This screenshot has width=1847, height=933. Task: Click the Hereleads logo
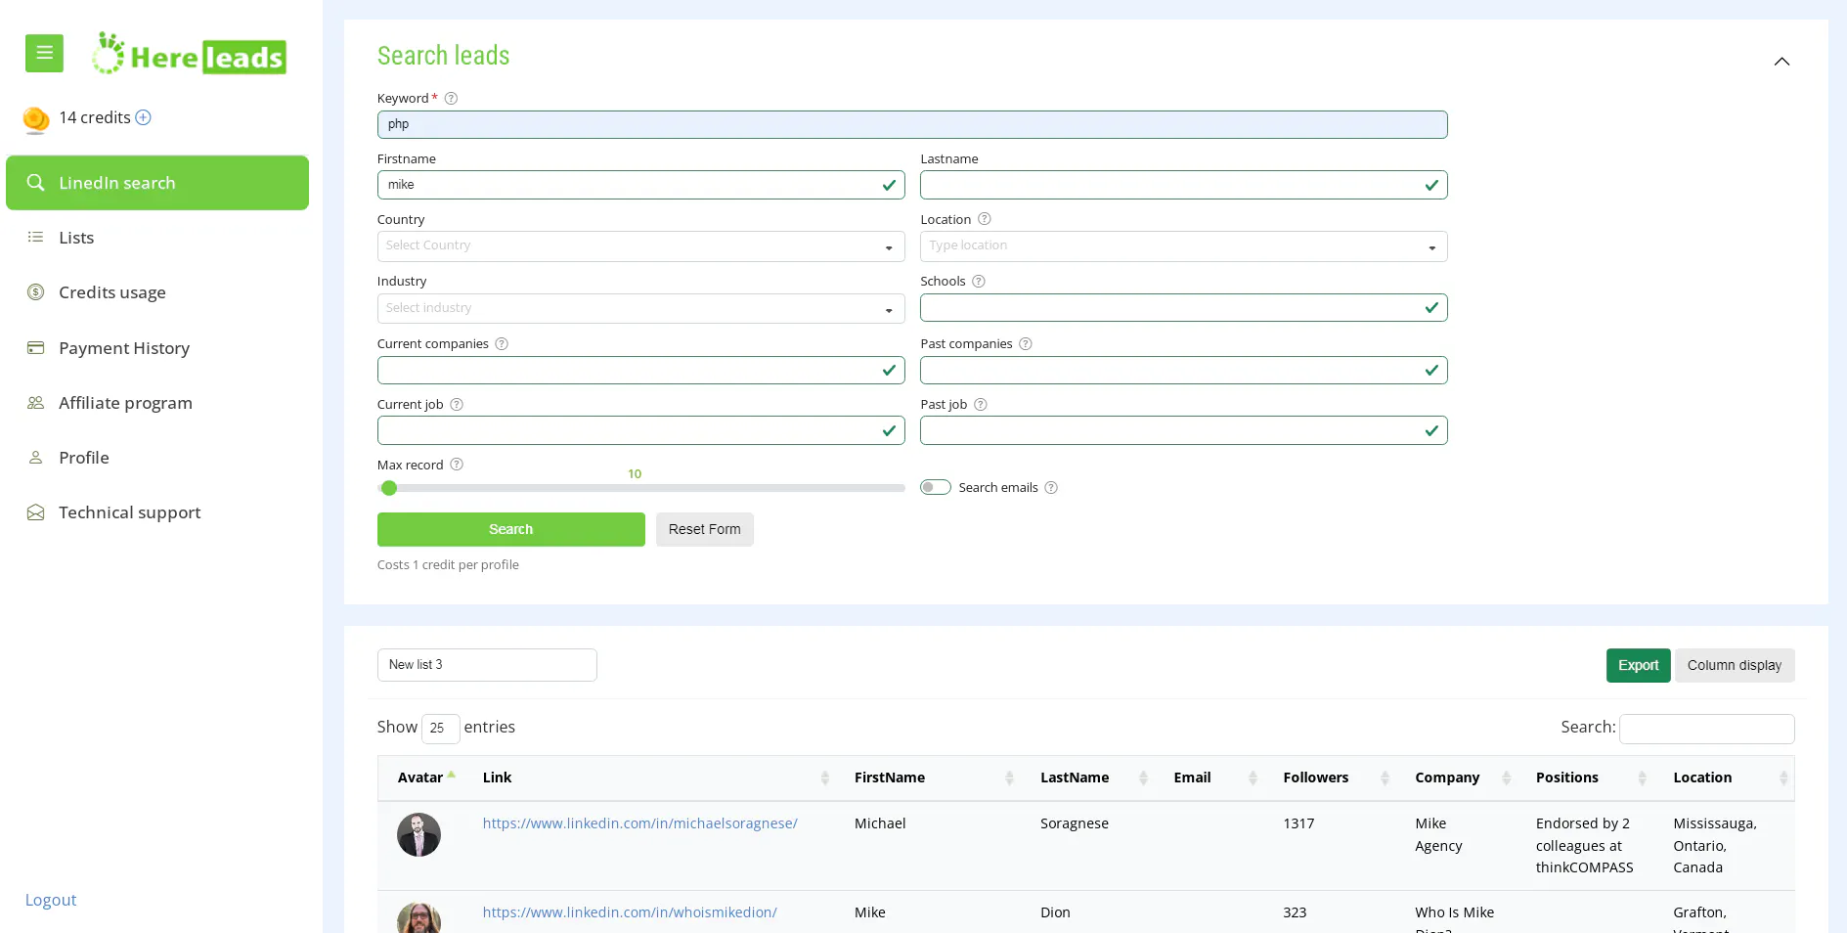(190, 54)
